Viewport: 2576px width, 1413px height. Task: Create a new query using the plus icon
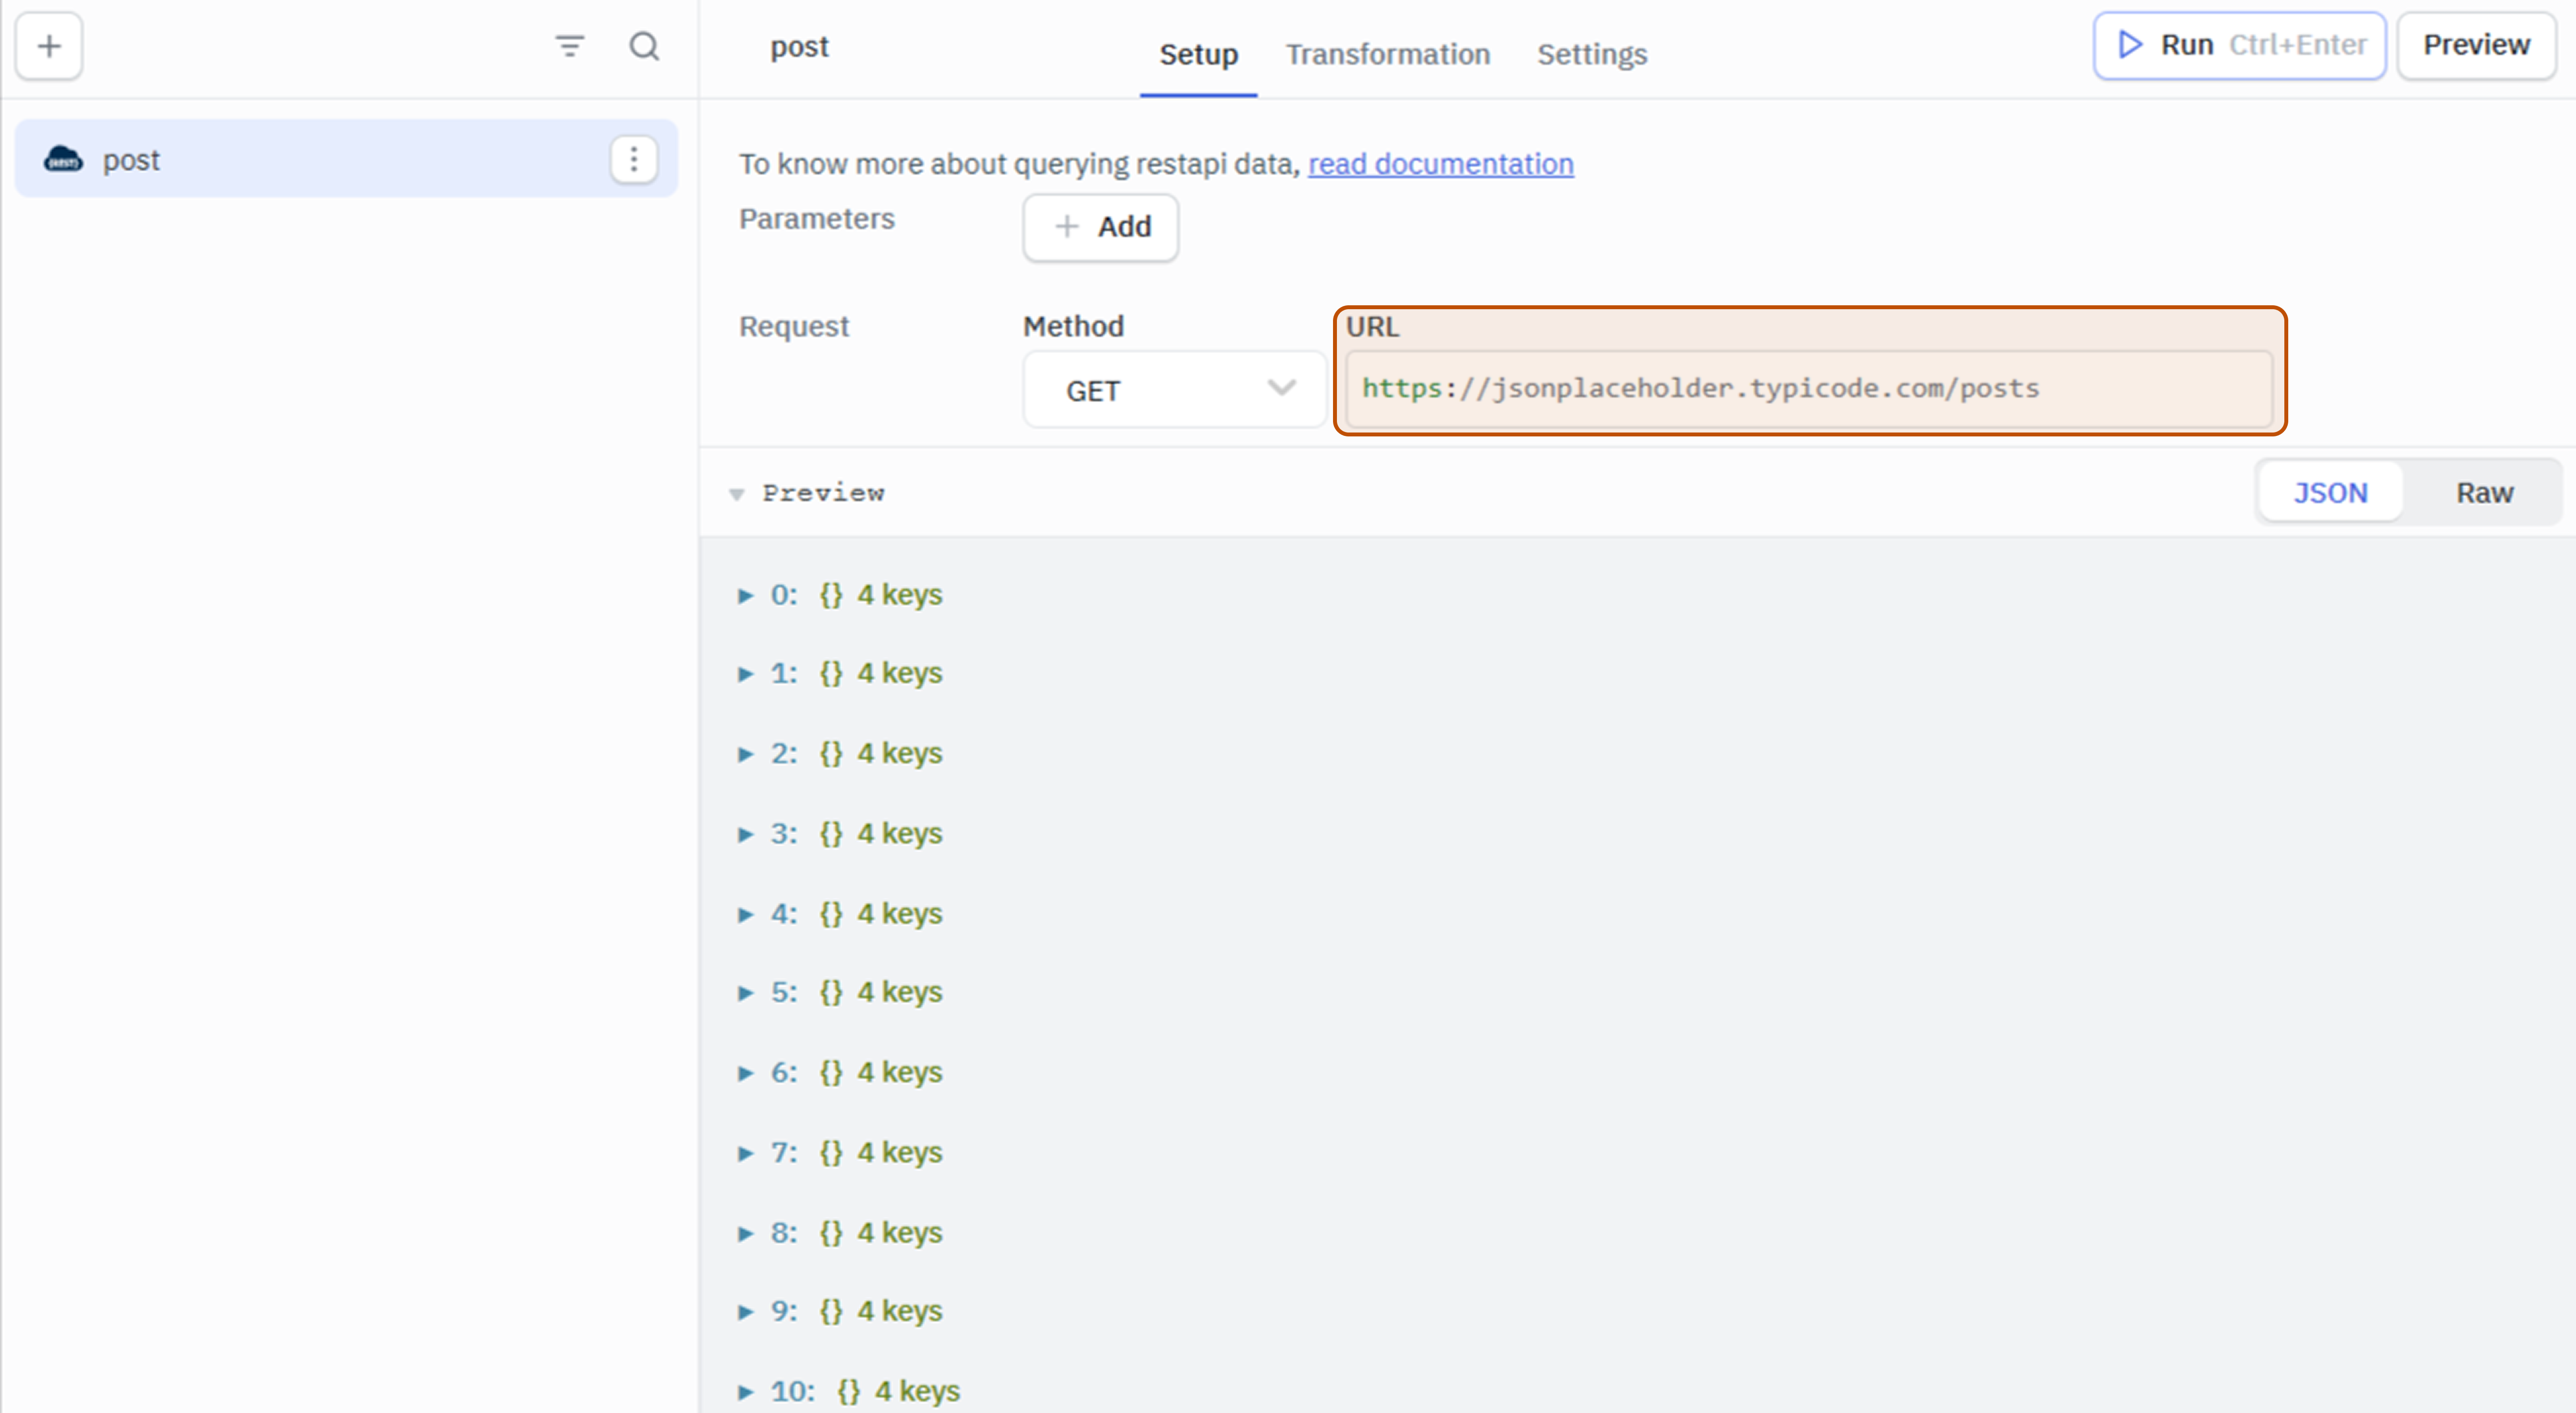click(x=48, y=46)
